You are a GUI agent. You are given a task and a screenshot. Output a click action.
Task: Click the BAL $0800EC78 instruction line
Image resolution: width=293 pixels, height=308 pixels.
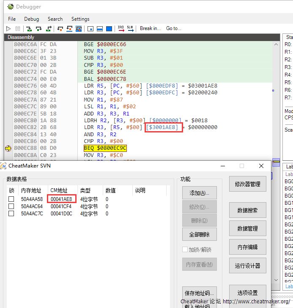[x=105, y=79]
